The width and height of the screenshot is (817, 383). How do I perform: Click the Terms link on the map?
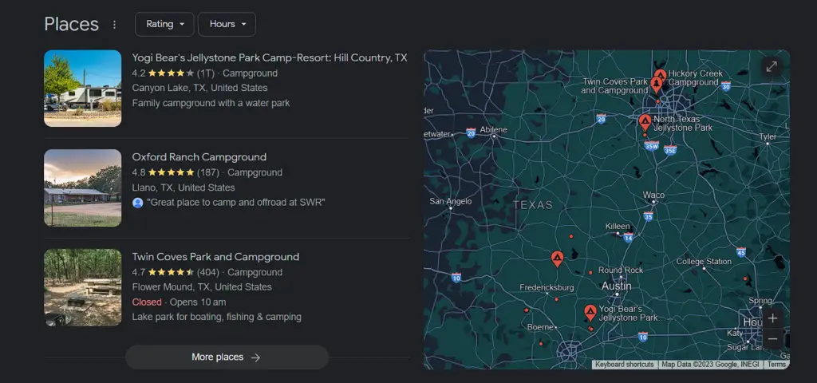pos(776,364)
